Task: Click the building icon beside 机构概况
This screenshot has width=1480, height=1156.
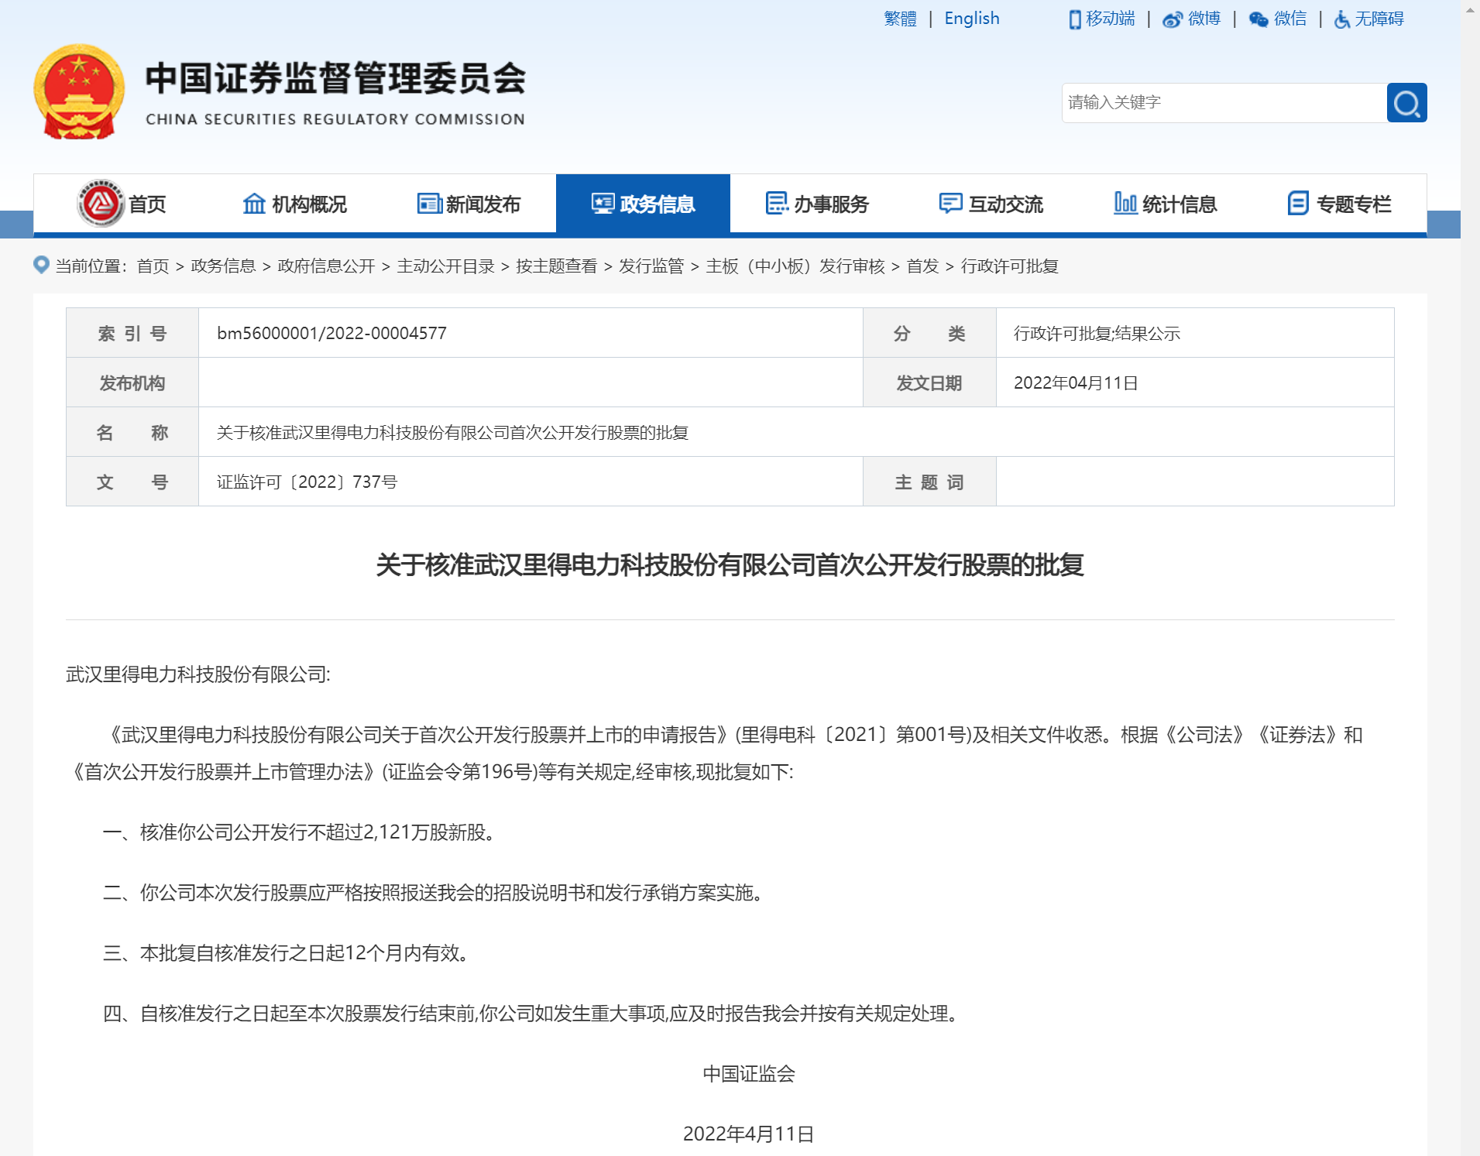Action: [254, 204]
